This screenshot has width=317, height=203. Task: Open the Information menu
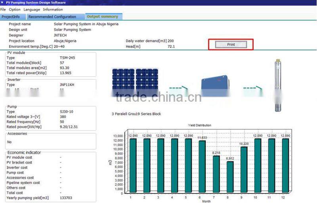tap(53, 9)
